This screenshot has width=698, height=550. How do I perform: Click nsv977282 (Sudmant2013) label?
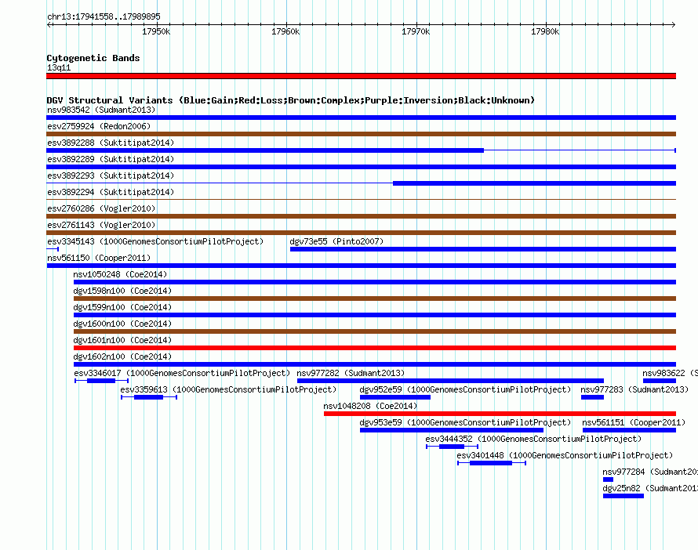coord(351,373)
